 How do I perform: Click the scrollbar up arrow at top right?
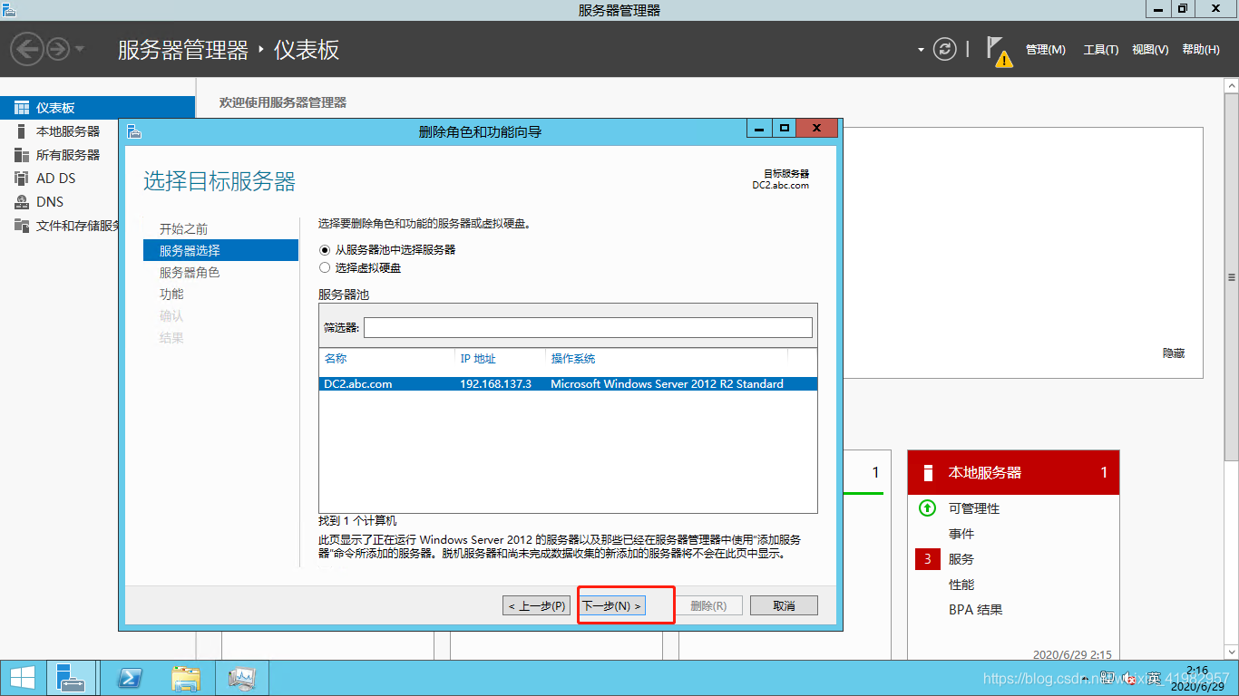tap(1231, 84)
